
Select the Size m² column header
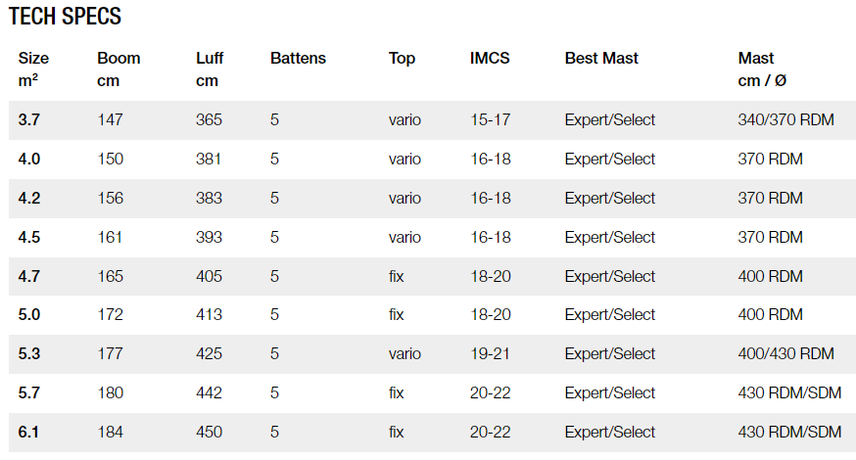[33, 69]
